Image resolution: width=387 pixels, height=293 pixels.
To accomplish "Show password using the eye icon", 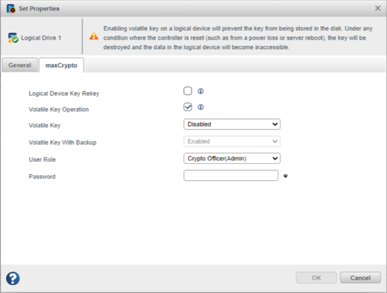I will click(286, 176).
